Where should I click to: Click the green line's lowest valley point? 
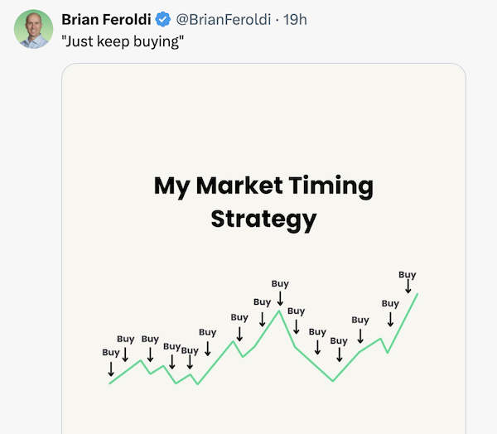(197, 384)
